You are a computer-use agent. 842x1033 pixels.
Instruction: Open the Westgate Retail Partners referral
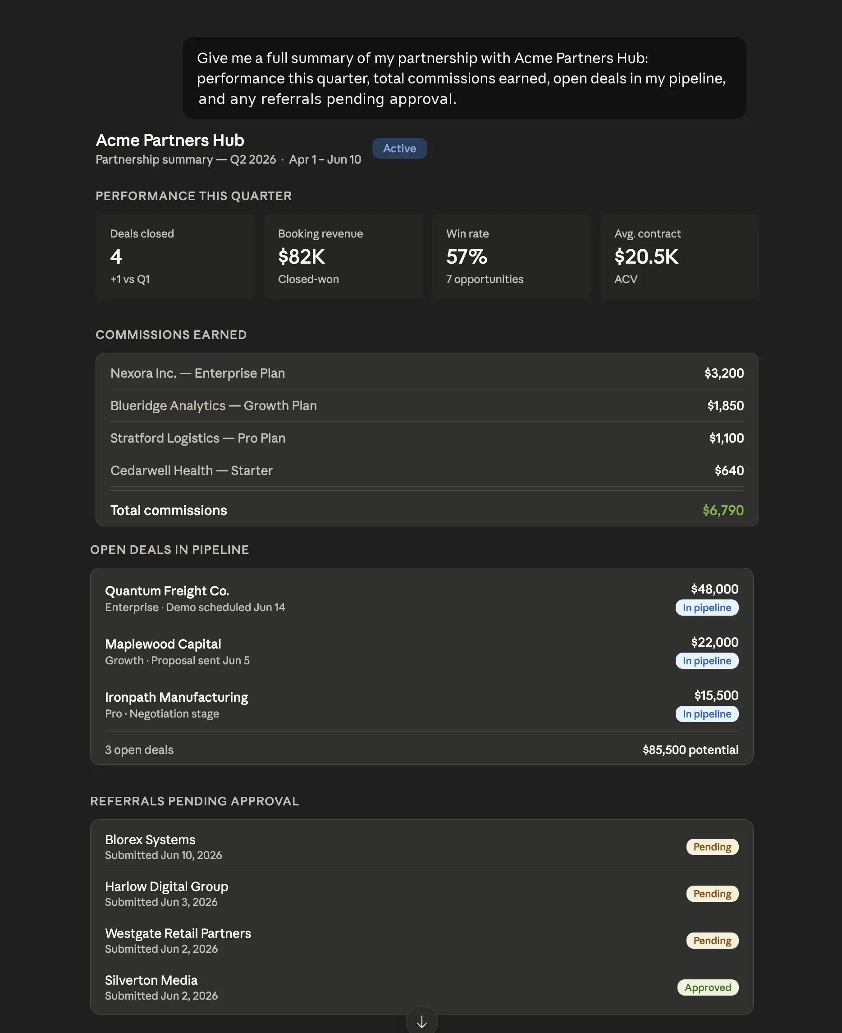421,940
